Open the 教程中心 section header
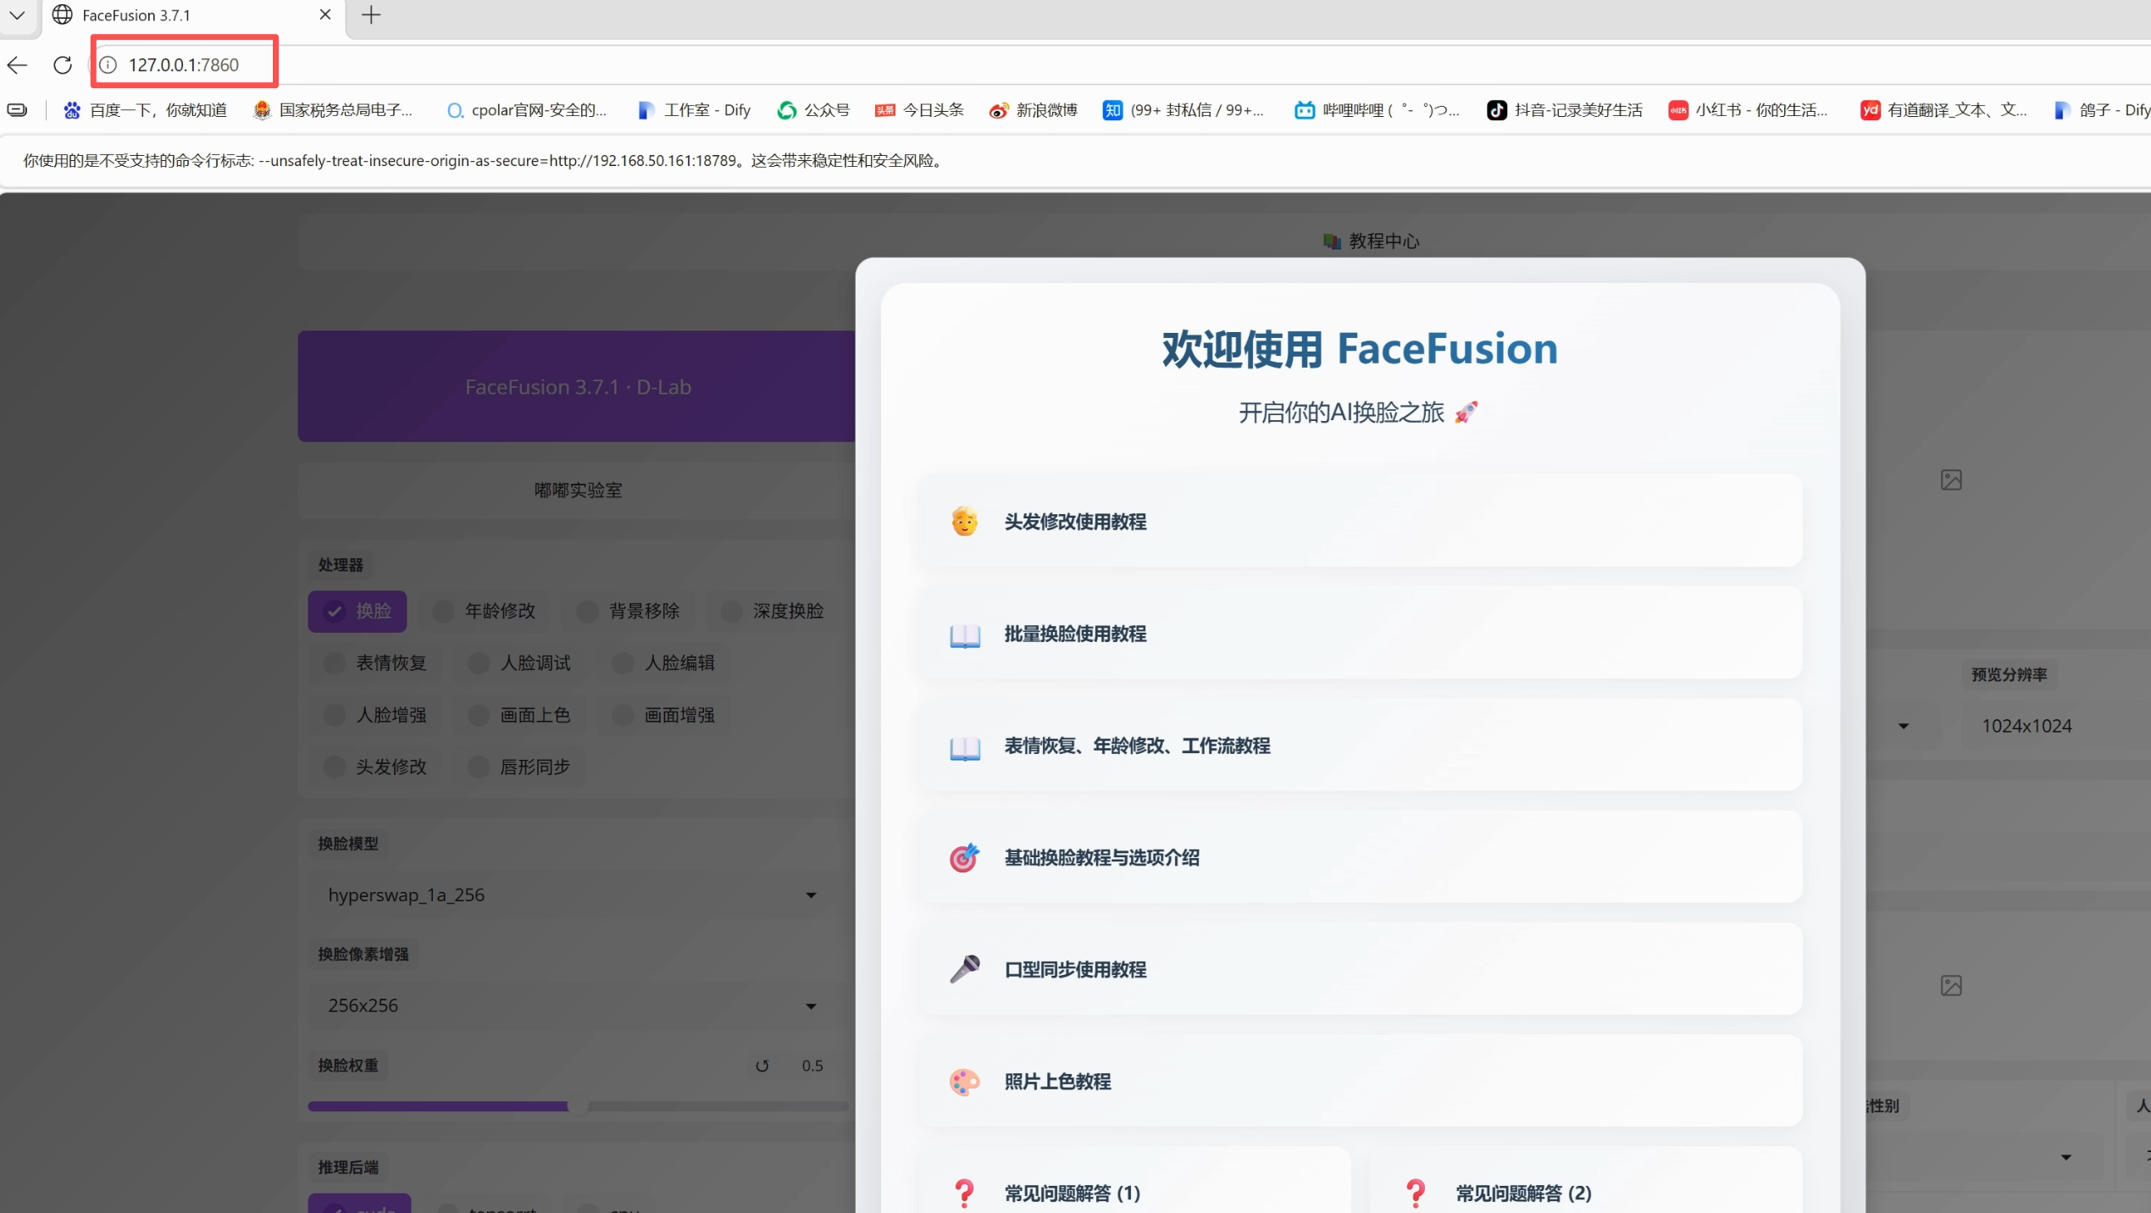This screenshot has width=2151, height=1213. [1372, 241]
